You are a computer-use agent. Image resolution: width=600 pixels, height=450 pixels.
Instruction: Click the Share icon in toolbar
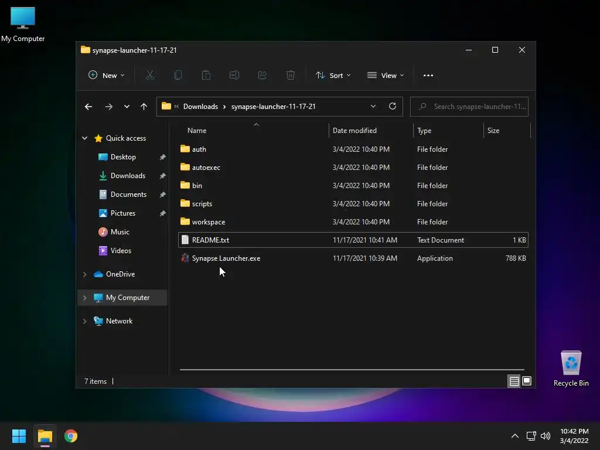[262, 75]
